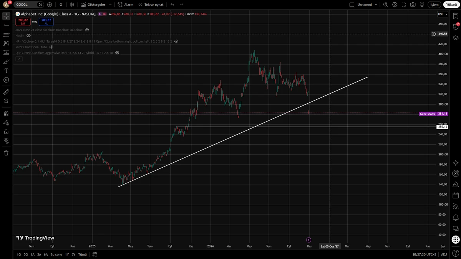Select the ruler measure tool
Screen dimensions: 461x259
[6, 92]
